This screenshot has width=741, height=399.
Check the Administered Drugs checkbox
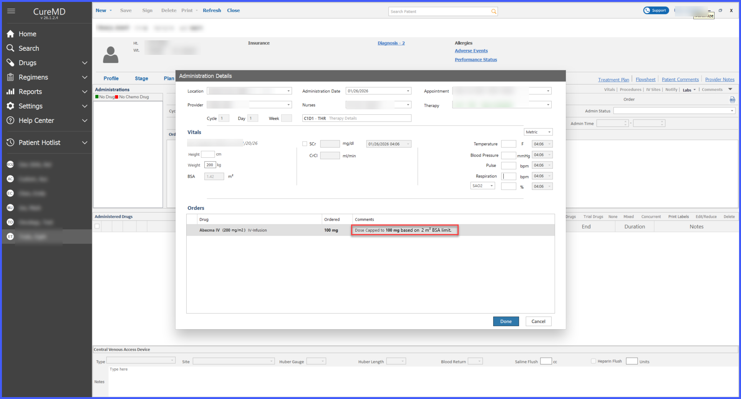(97, 226)
